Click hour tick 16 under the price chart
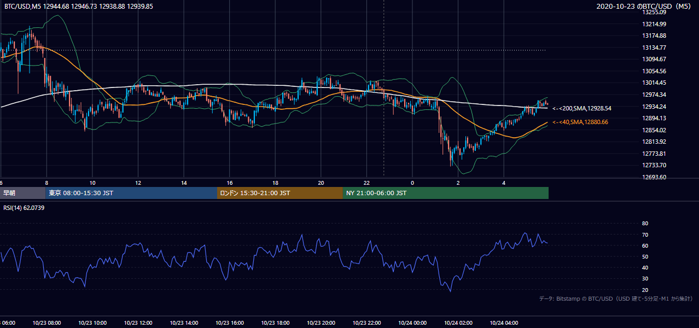Image resolution: width=699 pixels, height=328 pixels. 229,183
